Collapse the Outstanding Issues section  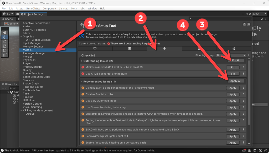click(x=81, y=61)
